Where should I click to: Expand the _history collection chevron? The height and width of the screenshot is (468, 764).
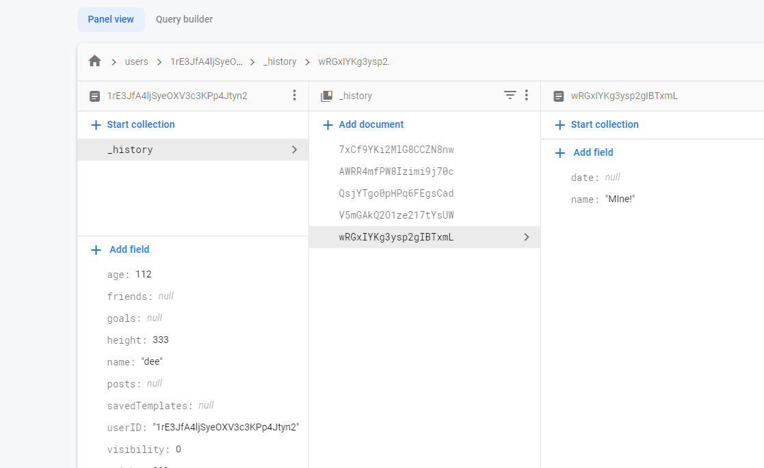click(294, 149)
